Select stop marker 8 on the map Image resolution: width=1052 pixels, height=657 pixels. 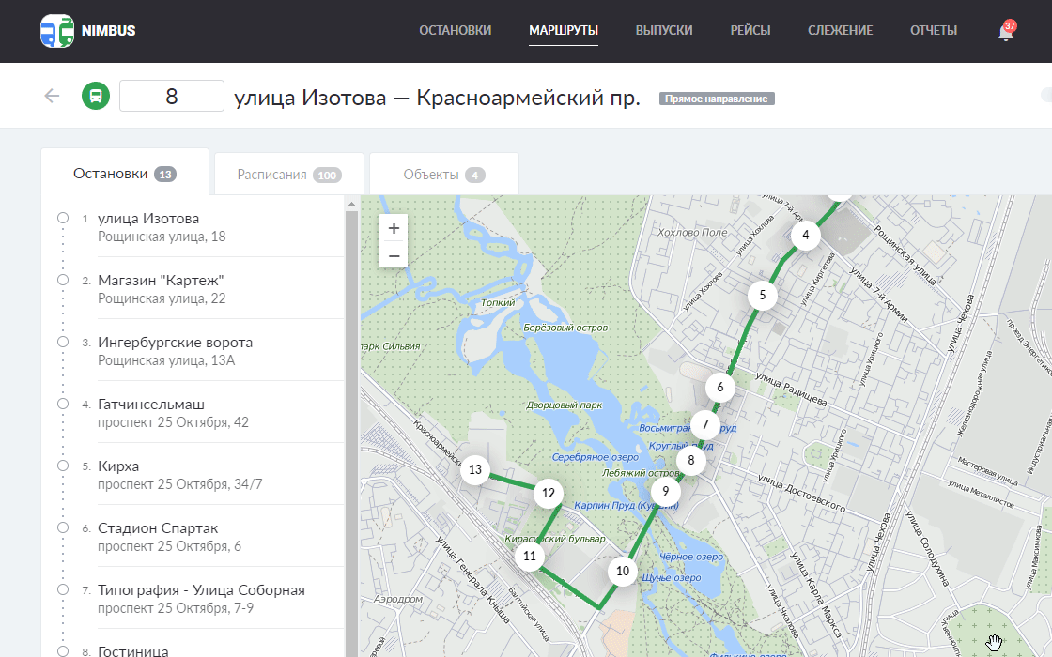click(x=691, y=461)
